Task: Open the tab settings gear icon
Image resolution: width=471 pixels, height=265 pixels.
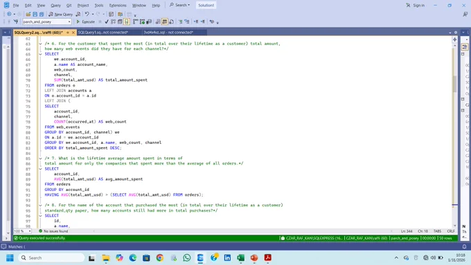Action: click(x=456, y=33)
